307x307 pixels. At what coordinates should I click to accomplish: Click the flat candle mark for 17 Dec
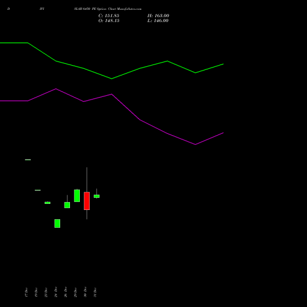coord(28,160)
